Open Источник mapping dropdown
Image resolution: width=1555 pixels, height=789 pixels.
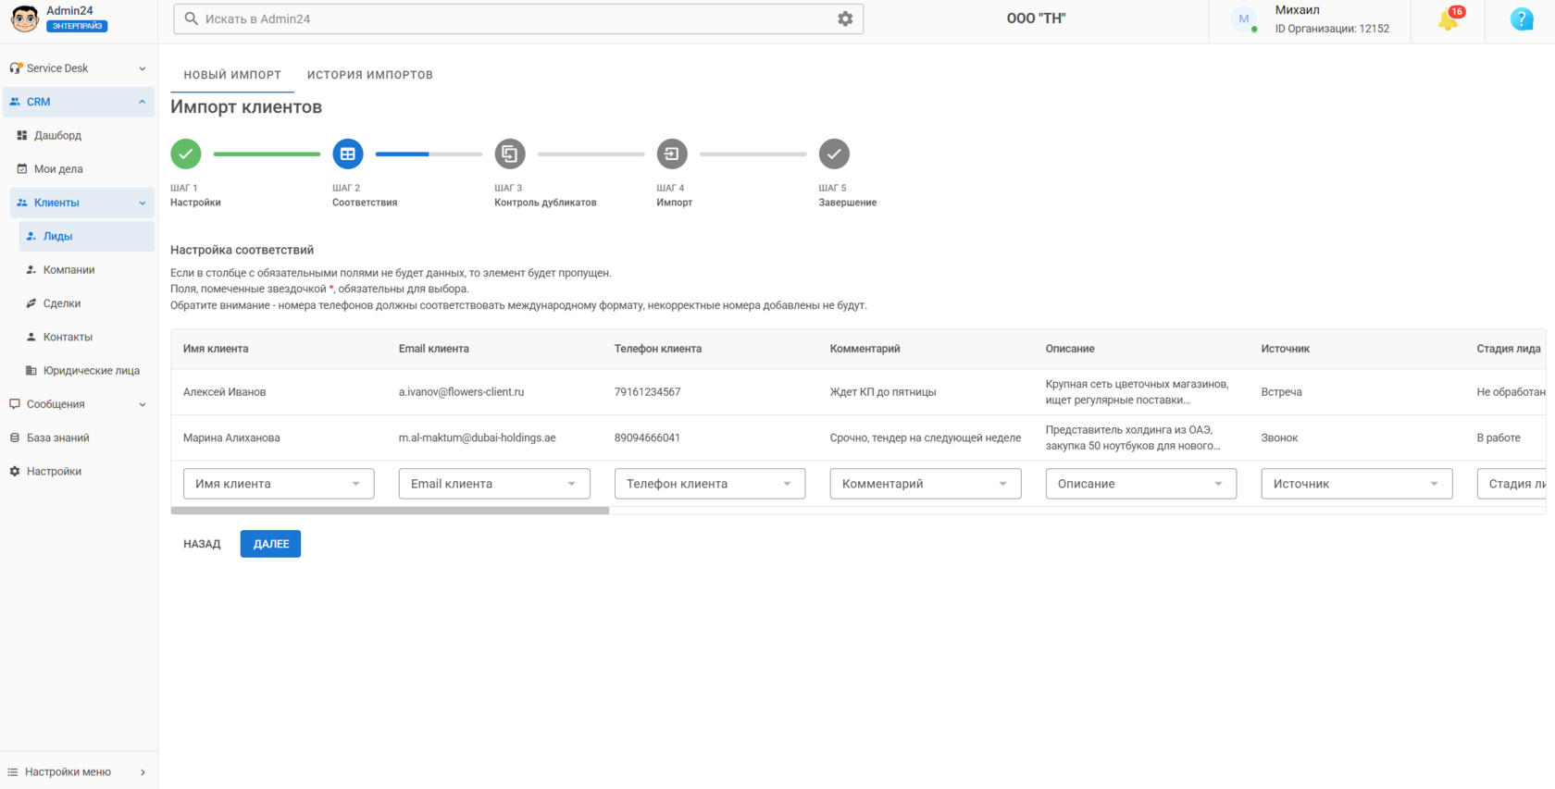(x=1357, y=484)
